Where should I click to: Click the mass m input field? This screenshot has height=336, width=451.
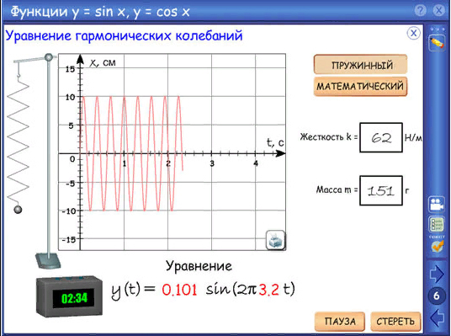click(381, 190)
